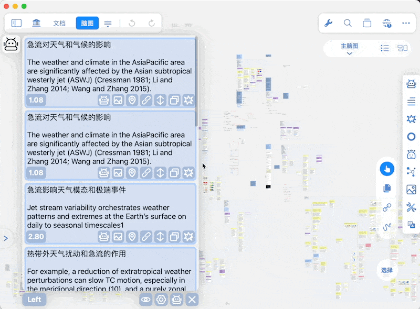The width and height of the screenshot is (420, 309).
Task: Close the card panel with the X icon
Action: (192, 300)
